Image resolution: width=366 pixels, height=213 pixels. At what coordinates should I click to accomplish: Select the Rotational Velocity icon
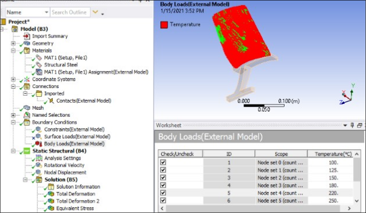coord(39,165)
